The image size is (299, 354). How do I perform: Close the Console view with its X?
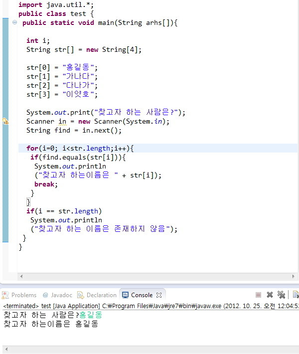pyautogui.click(x=159, y=295)
